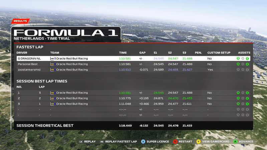Click the 1:10.449 theoretical best time
This screenshot has height=150, width=267.
(x=125, y=126)
